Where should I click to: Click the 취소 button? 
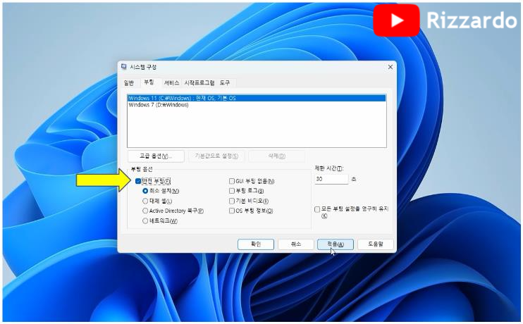pyautogui.click(x=296, y=244)
